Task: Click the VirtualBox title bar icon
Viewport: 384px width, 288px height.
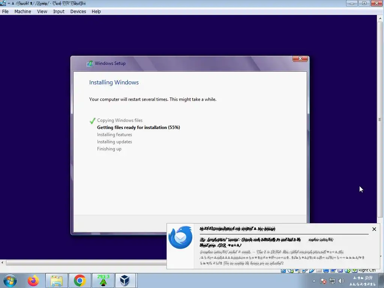Action: click(x=3, y=3)
